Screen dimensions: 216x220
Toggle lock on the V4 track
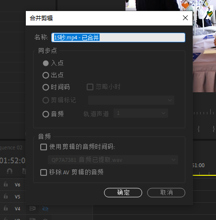tap(6, 208)
